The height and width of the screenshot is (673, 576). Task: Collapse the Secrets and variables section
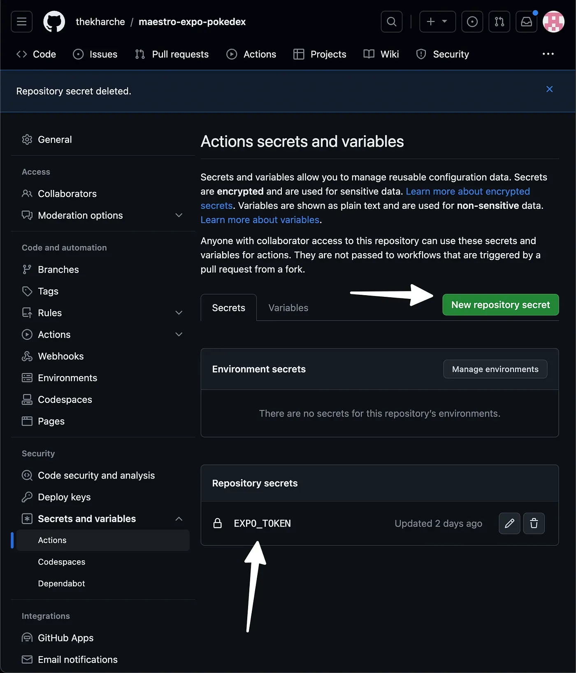click(179, 519)
